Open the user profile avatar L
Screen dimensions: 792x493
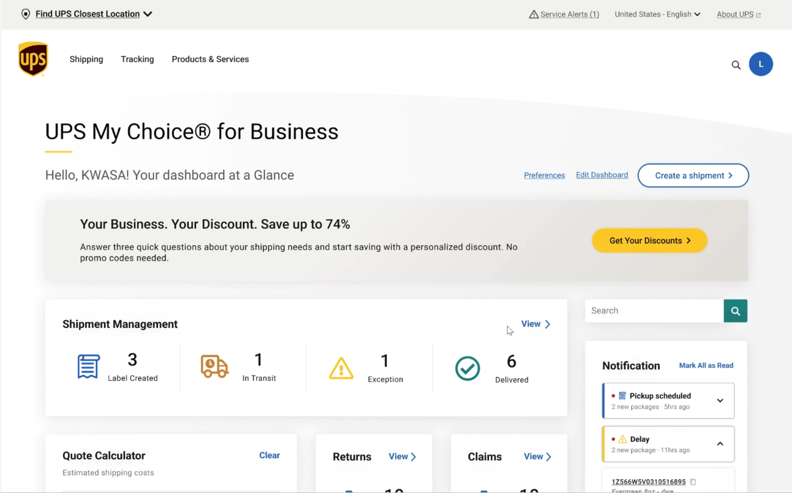pos(761,64)
